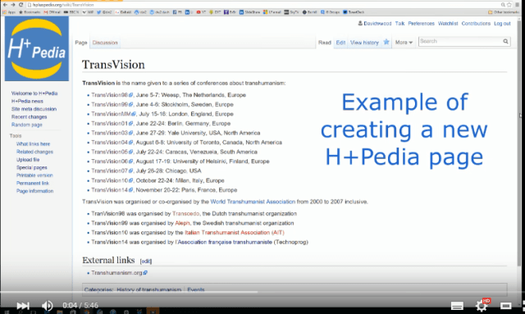Open What links here tool link
The image size is (525, 314).
pyautogui.click(x=33, y=144)
